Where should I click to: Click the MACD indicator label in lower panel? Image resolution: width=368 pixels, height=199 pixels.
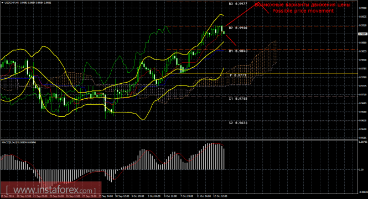pos(19,142)
